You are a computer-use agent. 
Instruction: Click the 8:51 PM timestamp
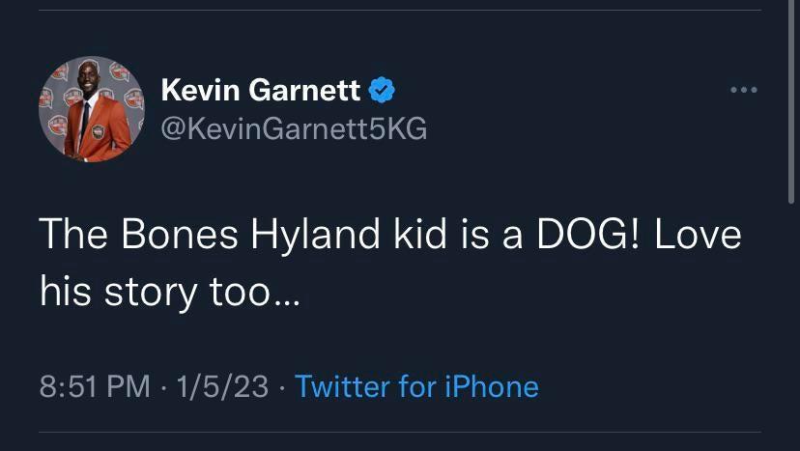click(96, 386)
